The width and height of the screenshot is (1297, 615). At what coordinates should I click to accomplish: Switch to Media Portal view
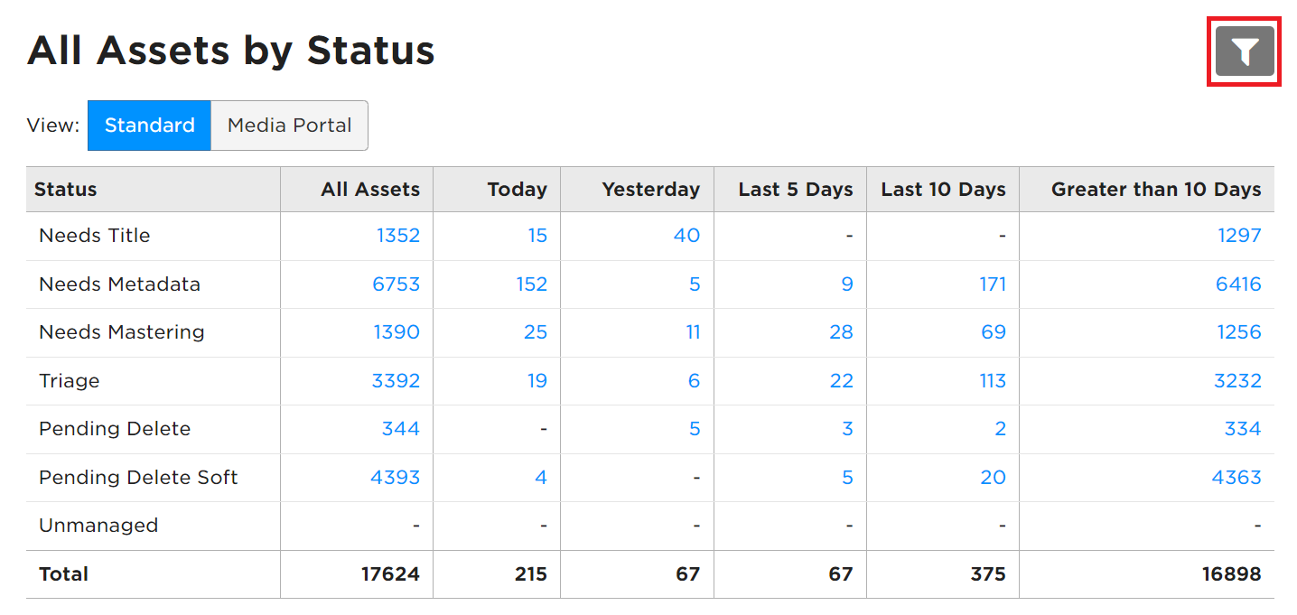click(x=289, y=126)
